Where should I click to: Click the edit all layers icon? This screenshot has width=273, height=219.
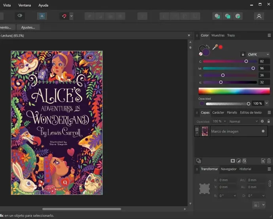click(199, 161)
